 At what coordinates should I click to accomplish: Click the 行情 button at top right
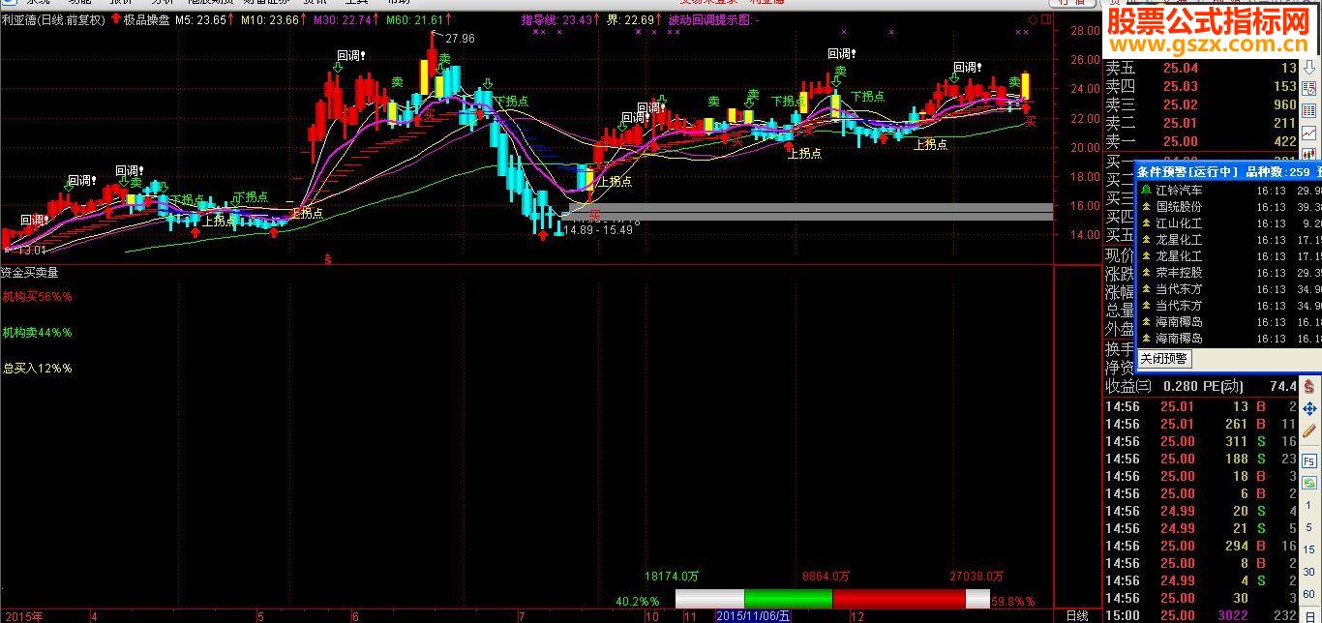coord(1073,3)
